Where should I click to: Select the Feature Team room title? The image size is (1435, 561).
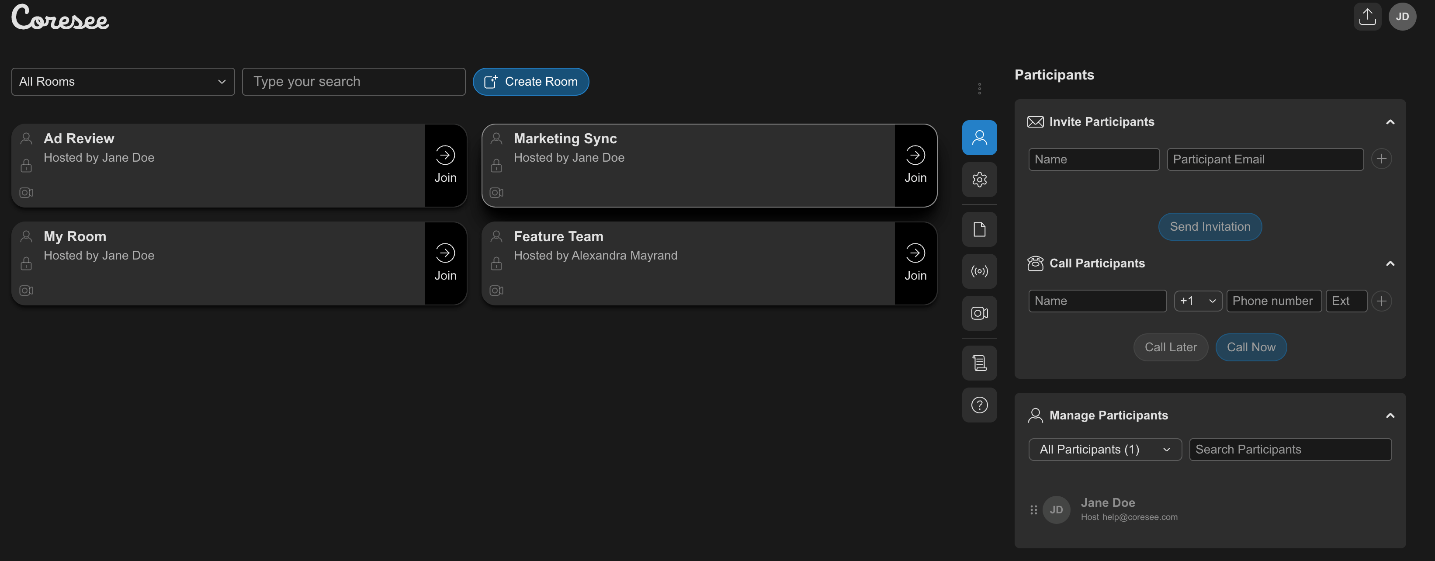pos(558,237)
